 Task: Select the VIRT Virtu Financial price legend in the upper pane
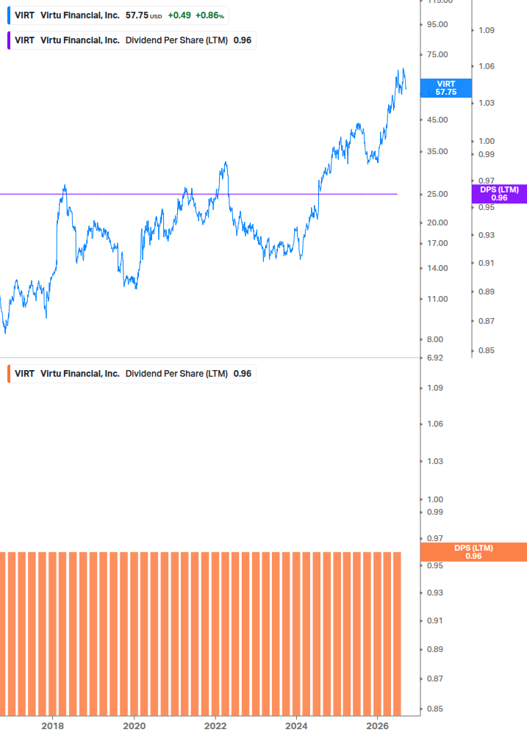pyautogui.click(x=118, y=15)
